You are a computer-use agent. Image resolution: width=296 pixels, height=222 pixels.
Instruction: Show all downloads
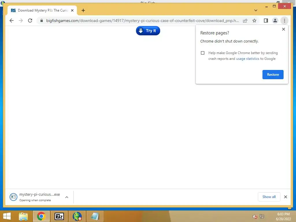click(x=269, y=197)
